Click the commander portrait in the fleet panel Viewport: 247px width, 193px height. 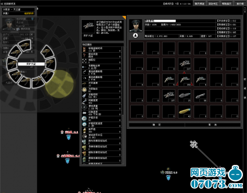pos(136,26)
